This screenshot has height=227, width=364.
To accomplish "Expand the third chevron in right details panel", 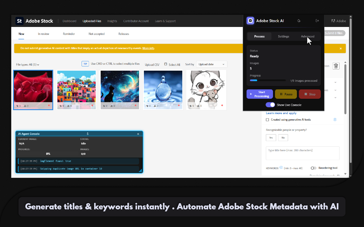I will (x=335, y=98).
